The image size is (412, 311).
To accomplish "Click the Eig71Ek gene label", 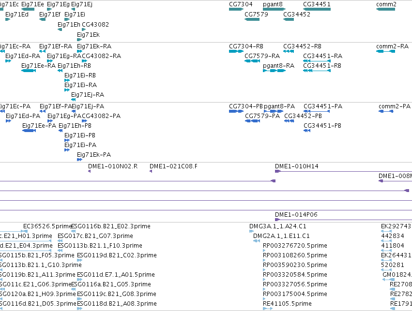I will [x=88, y=35].
